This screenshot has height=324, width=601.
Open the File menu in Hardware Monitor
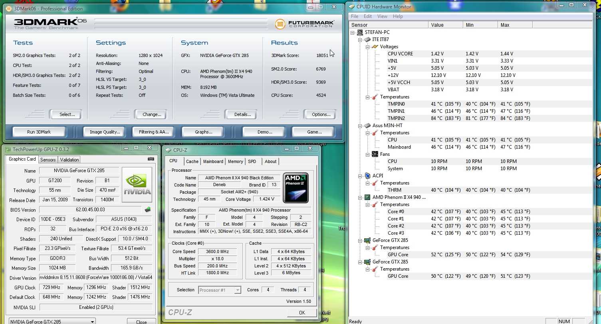[x=355, y=16]
